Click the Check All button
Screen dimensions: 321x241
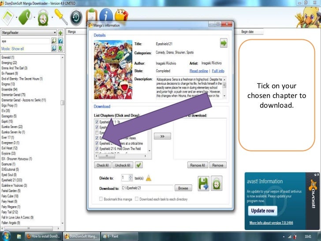[x=103, y=165]
